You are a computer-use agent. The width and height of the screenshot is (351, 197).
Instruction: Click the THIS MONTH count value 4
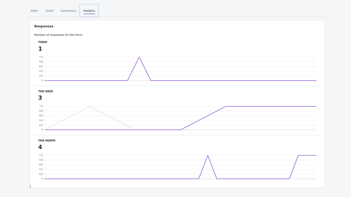coord(40,147)
